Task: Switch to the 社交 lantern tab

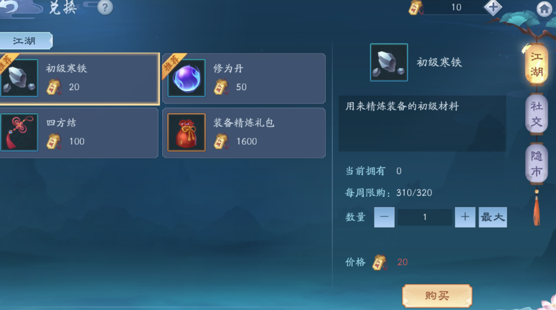Action: pos(536,114)
